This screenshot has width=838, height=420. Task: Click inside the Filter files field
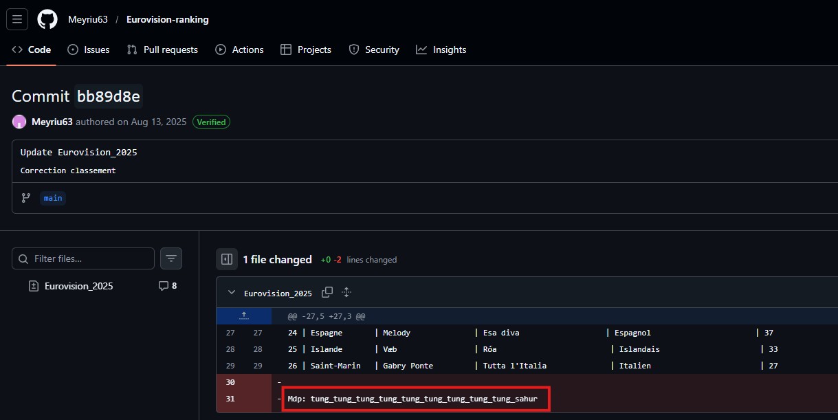89,259
